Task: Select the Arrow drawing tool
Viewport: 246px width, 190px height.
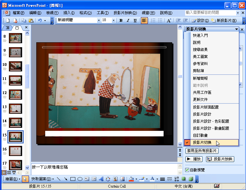Action: [x=66, y=179]
